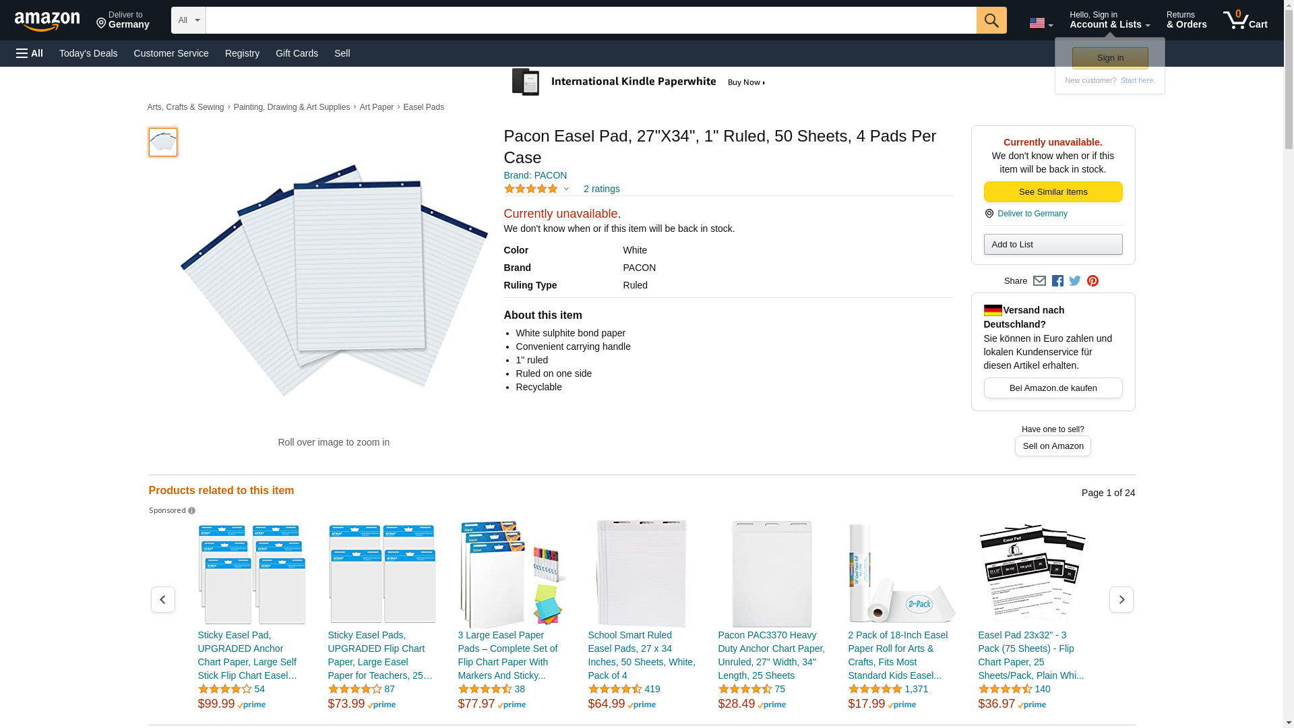Open Today's Deals in navigation bar

[88, 53]
